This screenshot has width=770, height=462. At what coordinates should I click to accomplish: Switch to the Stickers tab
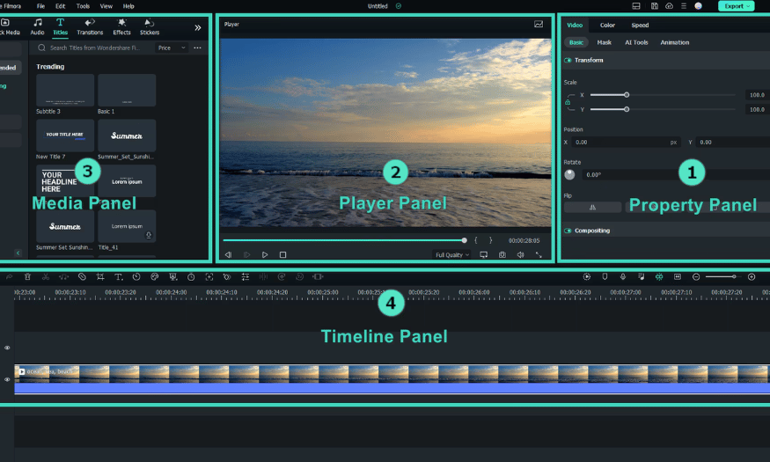click(150, 27)
